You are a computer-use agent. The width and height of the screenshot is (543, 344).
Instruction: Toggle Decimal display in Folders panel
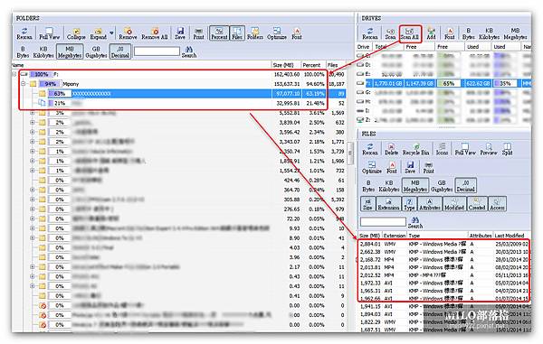(119, 51)
